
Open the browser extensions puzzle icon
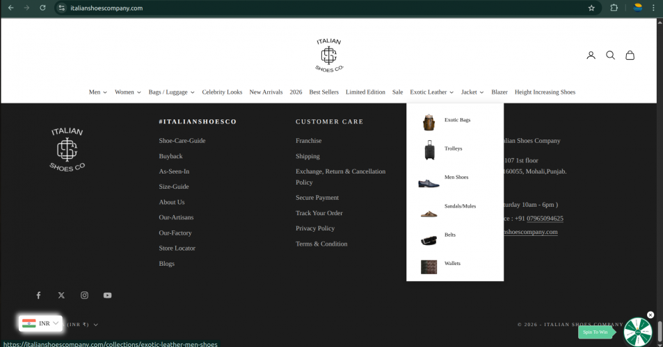click(614, 8)
